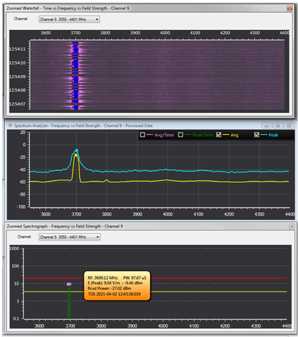Screen dimensions: 298x337
Task: Close the Spectrum Analyzer window
Action: 289,126
